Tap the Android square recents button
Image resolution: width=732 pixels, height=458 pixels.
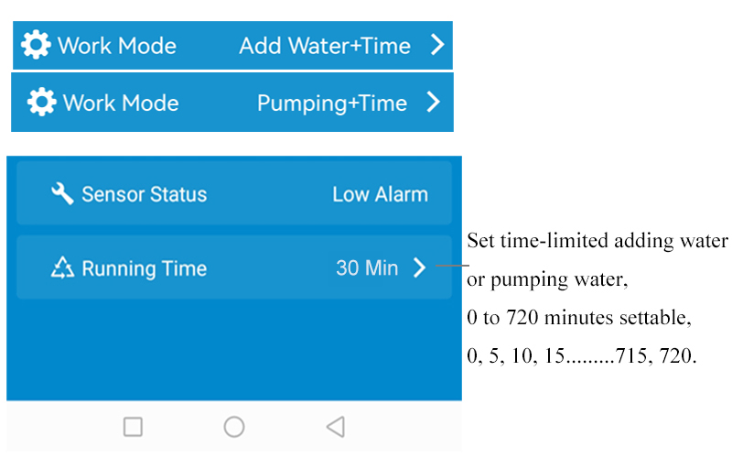pos(133,427)
